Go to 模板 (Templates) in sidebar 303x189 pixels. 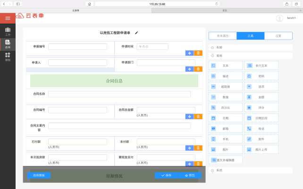(8, 57)
